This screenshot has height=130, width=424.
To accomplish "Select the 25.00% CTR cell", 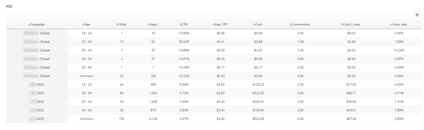I will (x=184, y=42).
